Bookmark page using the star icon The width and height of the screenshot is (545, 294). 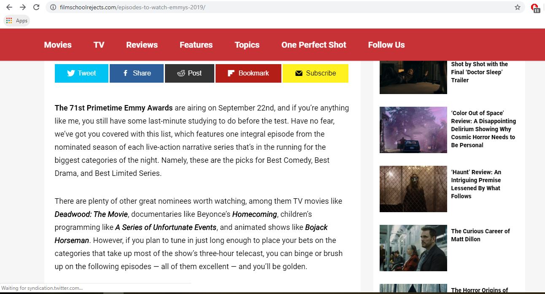pyautogui.click(x=518, y=7)
